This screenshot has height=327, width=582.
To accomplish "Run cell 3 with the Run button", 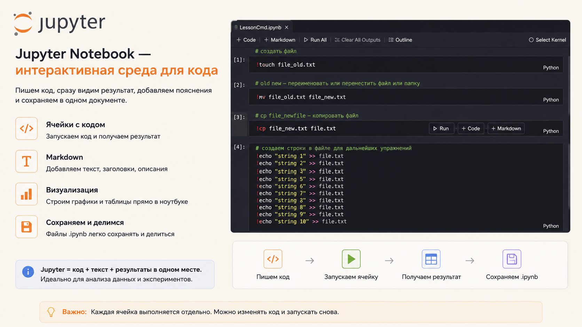I will tap(441, 129).
